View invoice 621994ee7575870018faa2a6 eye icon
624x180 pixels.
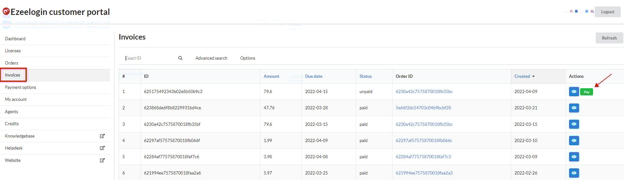(x=574, y=173)
